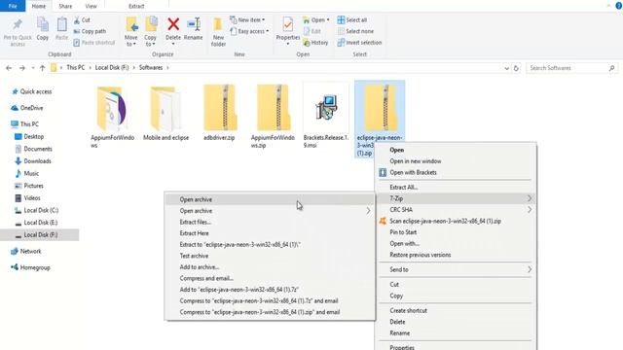Image resolution: width=623 pixels, height=350 pixels.
Task: Click the Rename ribbon icon
Action: pos(194,24)
